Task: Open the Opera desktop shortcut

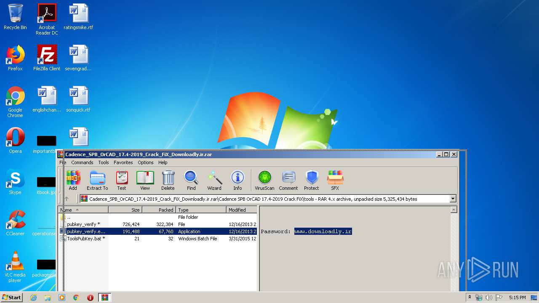Action: pyautogui.click(x=15, y=141)
